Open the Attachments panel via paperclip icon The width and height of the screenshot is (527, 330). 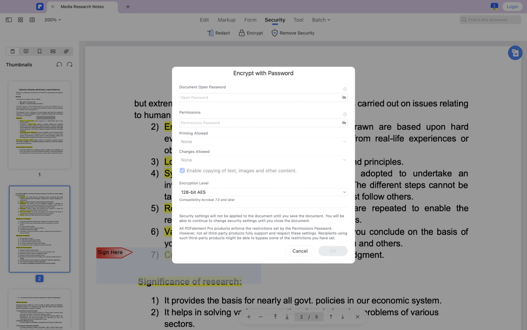pos(66,51)
